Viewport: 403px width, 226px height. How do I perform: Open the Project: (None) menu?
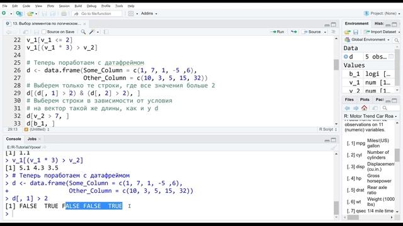tap(382, 13)
